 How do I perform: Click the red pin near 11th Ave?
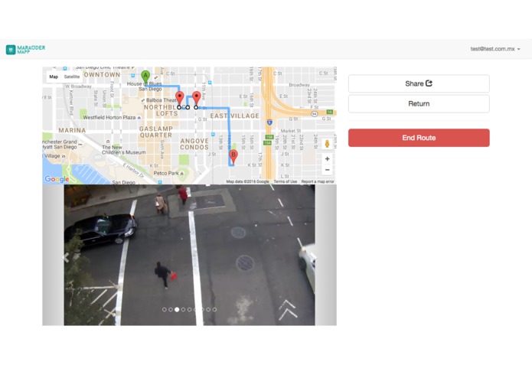(197, 98)
